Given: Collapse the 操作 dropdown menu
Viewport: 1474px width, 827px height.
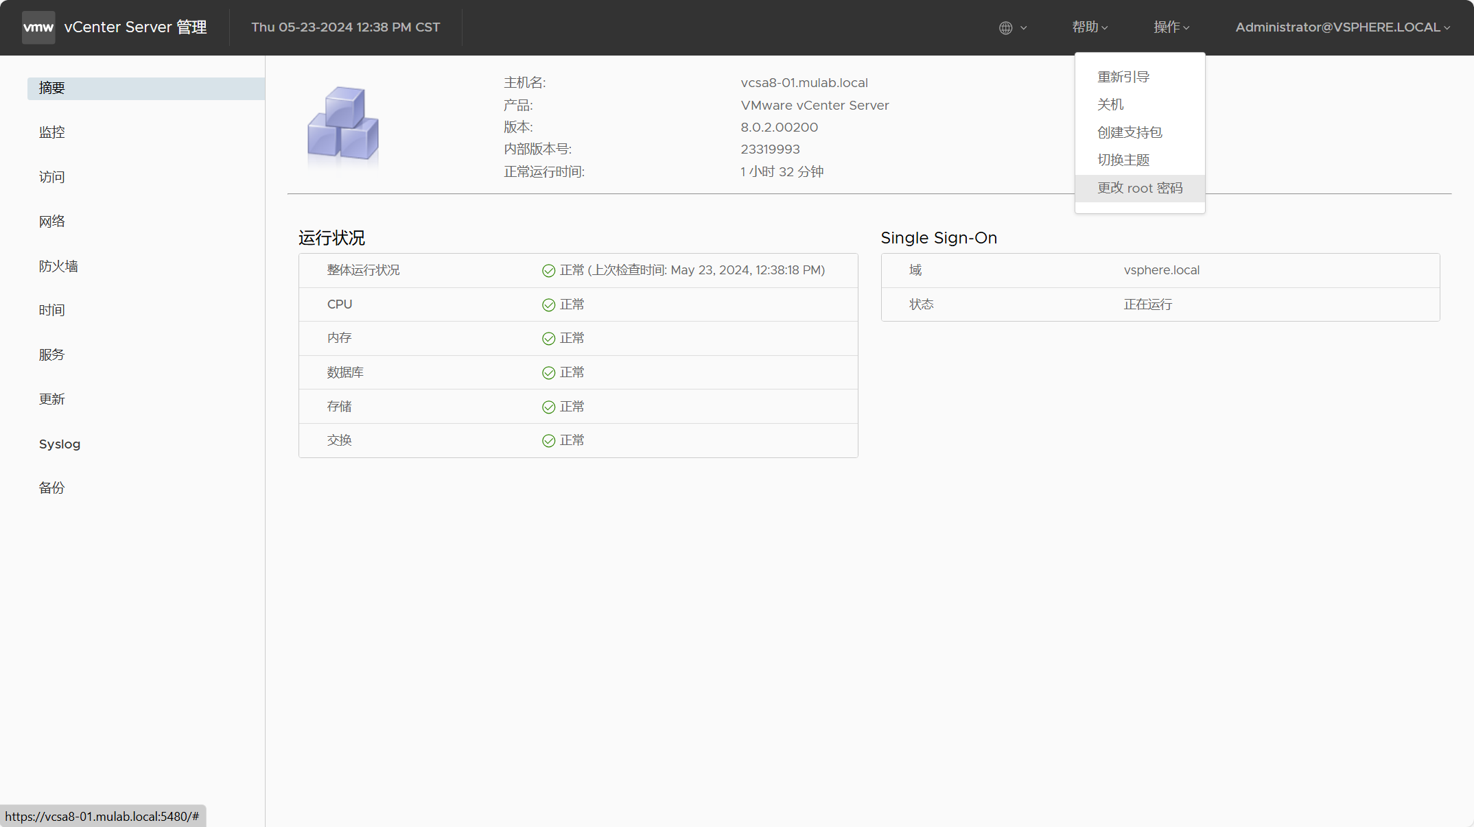Looking at the screenshot, I should tap(1171, 27).
